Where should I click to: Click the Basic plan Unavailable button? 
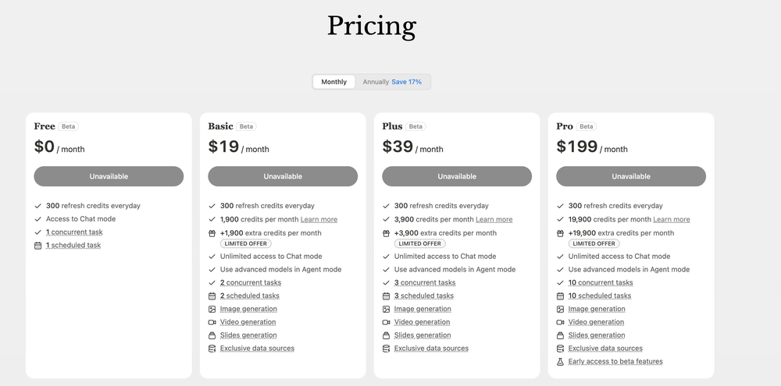click(283, 176)
